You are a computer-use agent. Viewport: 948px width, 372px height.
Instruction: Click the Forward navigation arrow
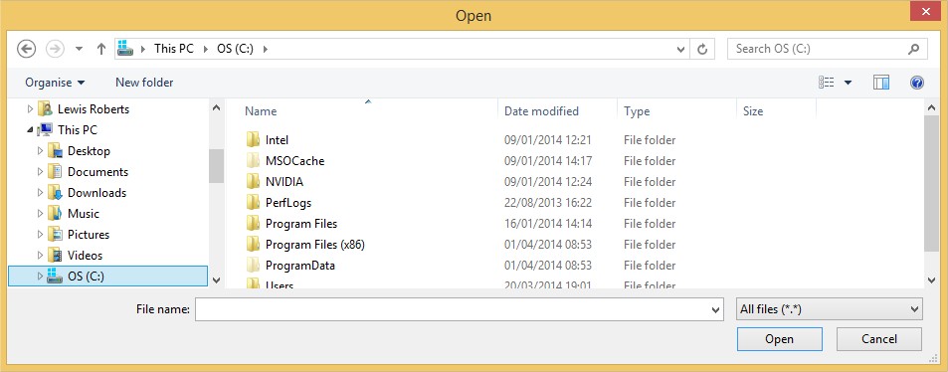pyautogui.click(x=55, y=49)
